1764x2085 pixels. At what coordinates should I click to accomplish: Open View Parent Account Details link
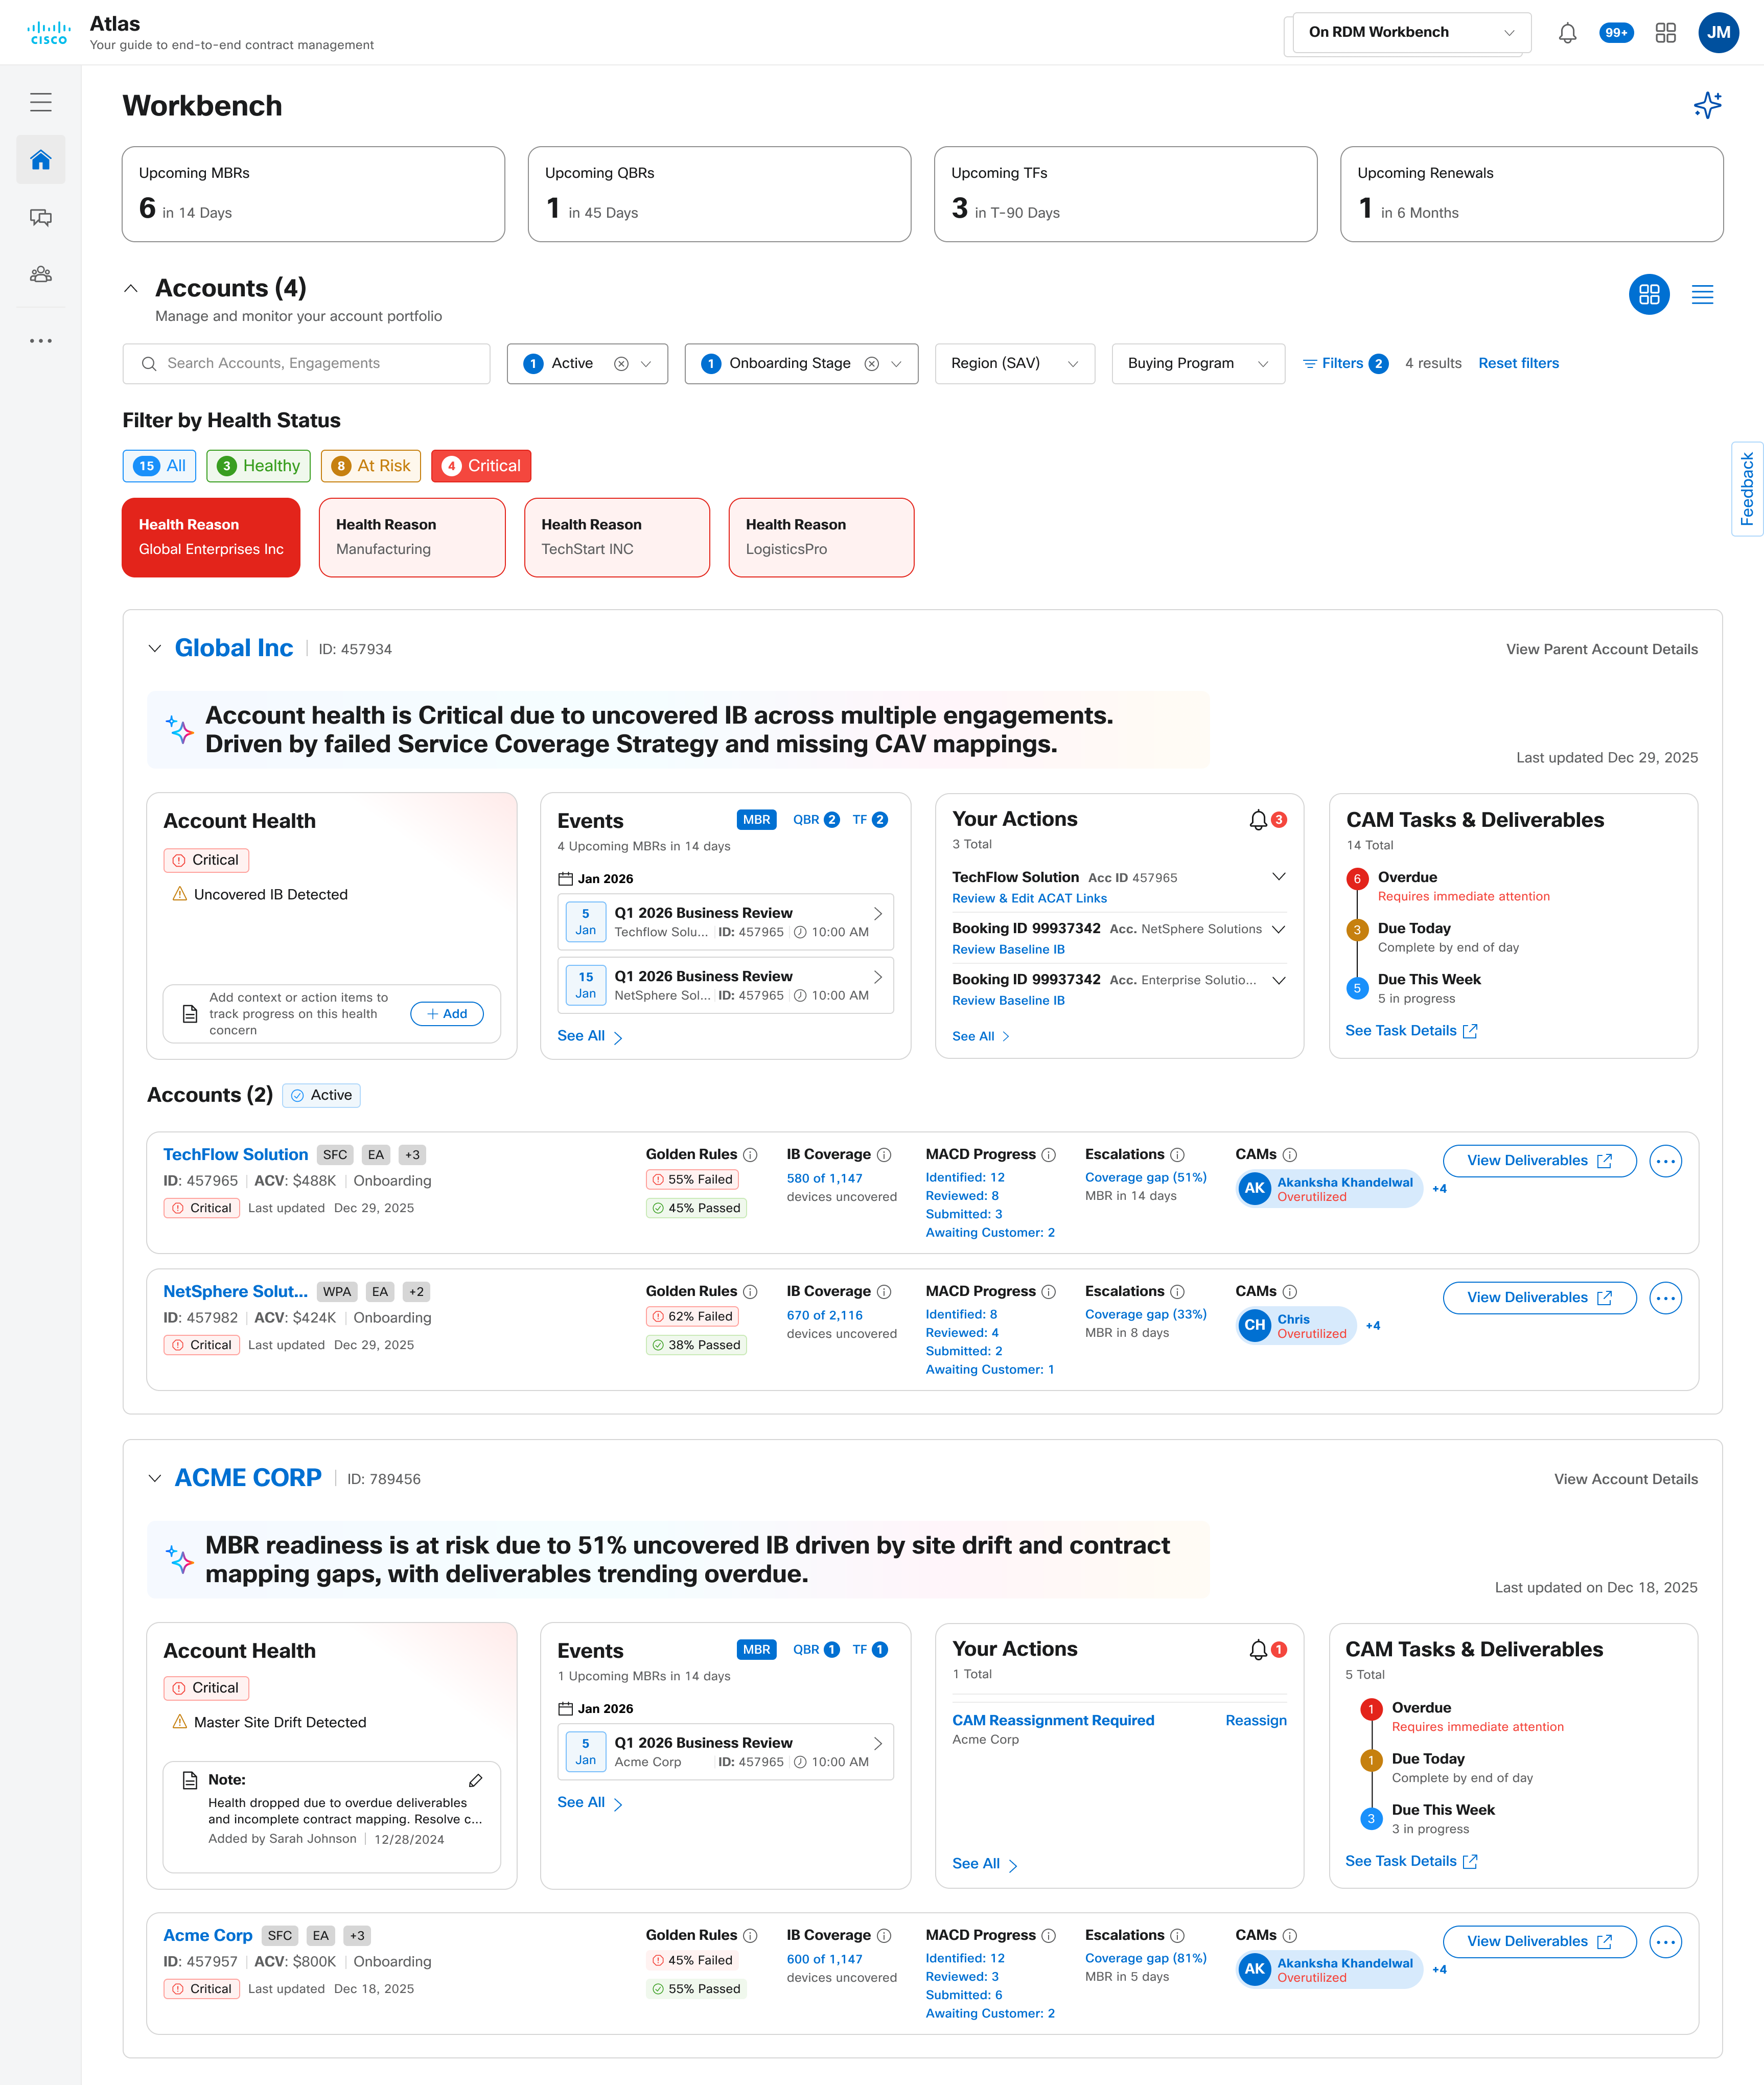1601,650
